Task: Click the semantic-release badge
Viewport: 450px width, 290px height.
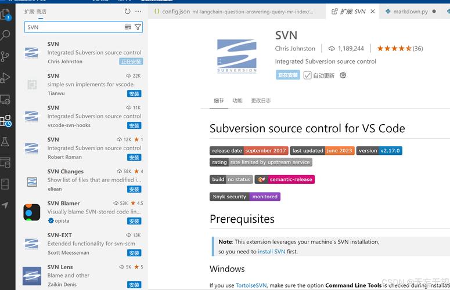Action: point(285,179)
